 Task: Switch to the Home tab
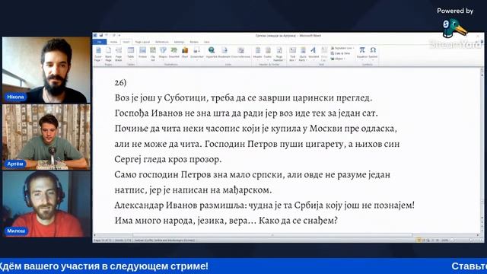(113, 42)
